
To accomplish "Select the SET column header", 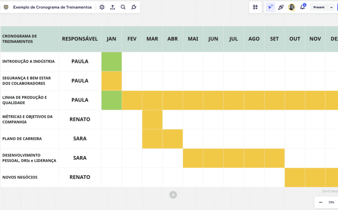I will pyautogui.click(x=275, y=39).
